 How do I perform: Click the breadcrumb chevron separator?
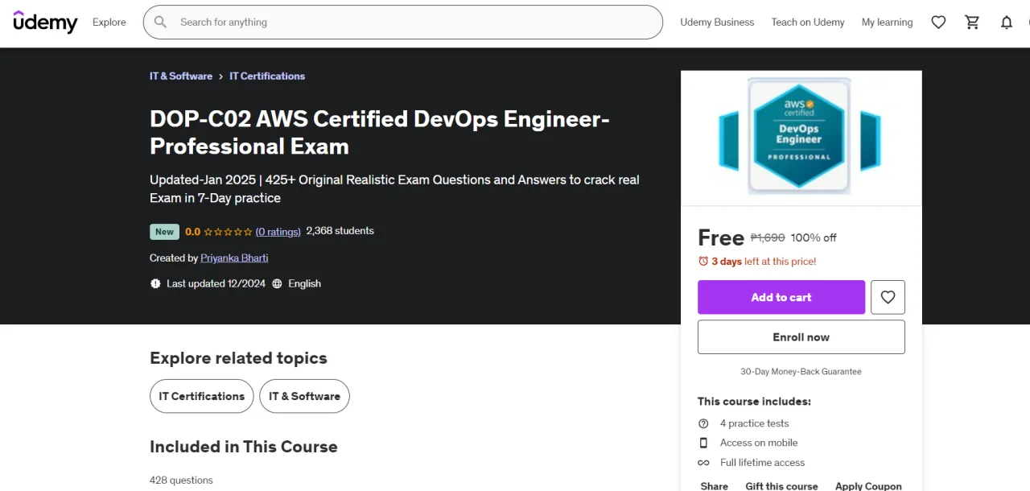(221, 76)
